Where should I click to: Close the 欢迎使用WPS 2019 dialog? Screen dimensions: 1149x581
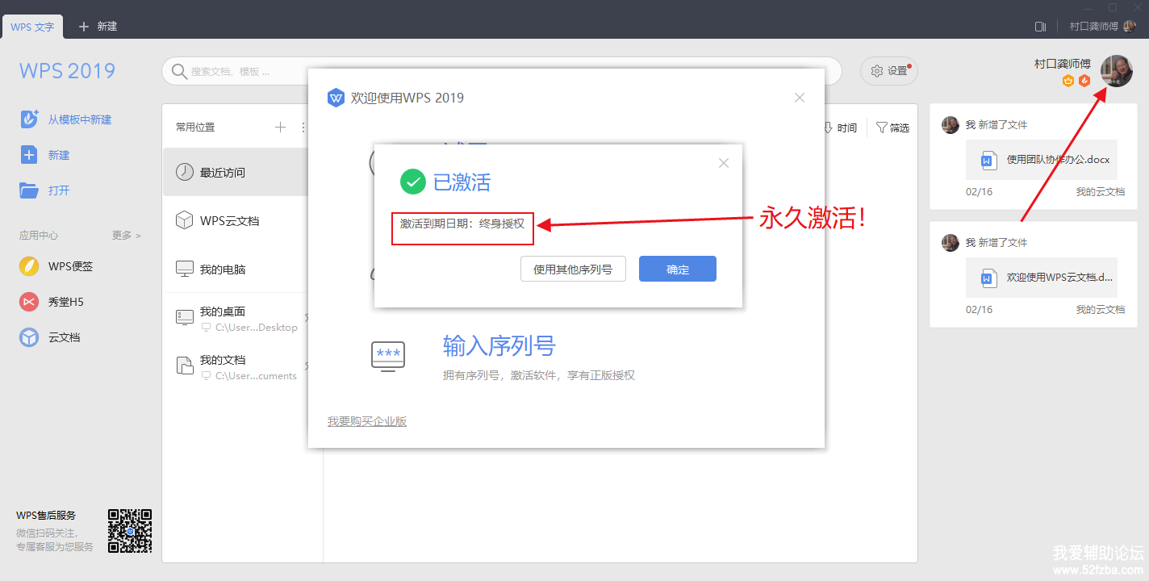(800, 98)
